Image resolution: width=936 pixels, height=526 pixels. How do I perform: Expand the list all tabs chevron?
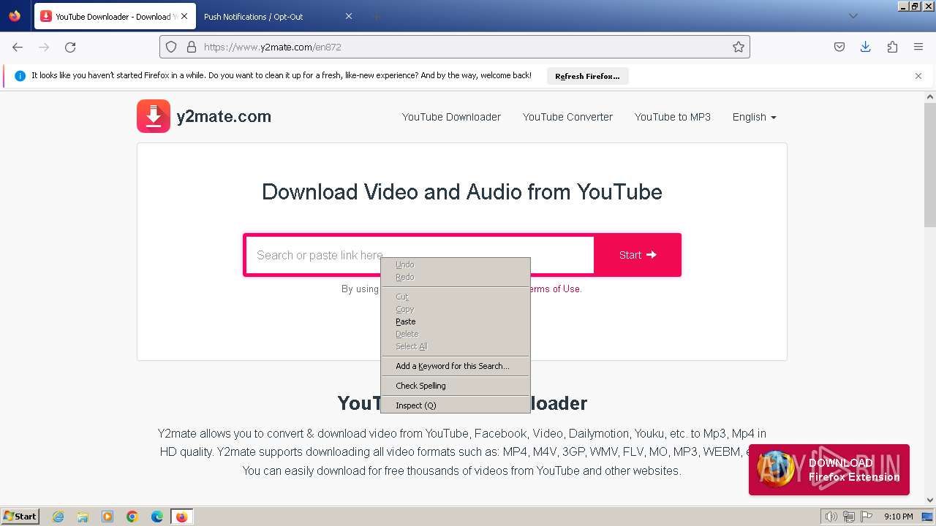[x=853, y=16]
